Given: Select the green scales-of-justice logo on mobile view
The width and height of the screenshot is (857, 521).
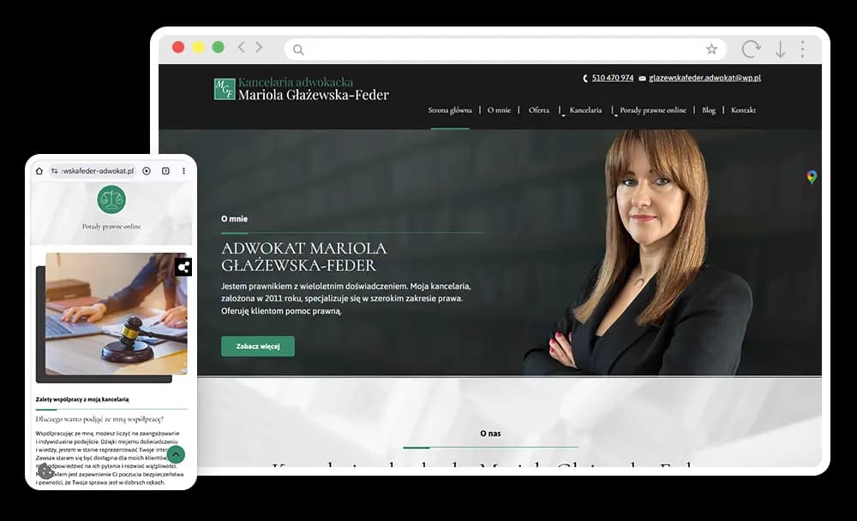Looking at the screenshot, I should click(x=111, y=201).
